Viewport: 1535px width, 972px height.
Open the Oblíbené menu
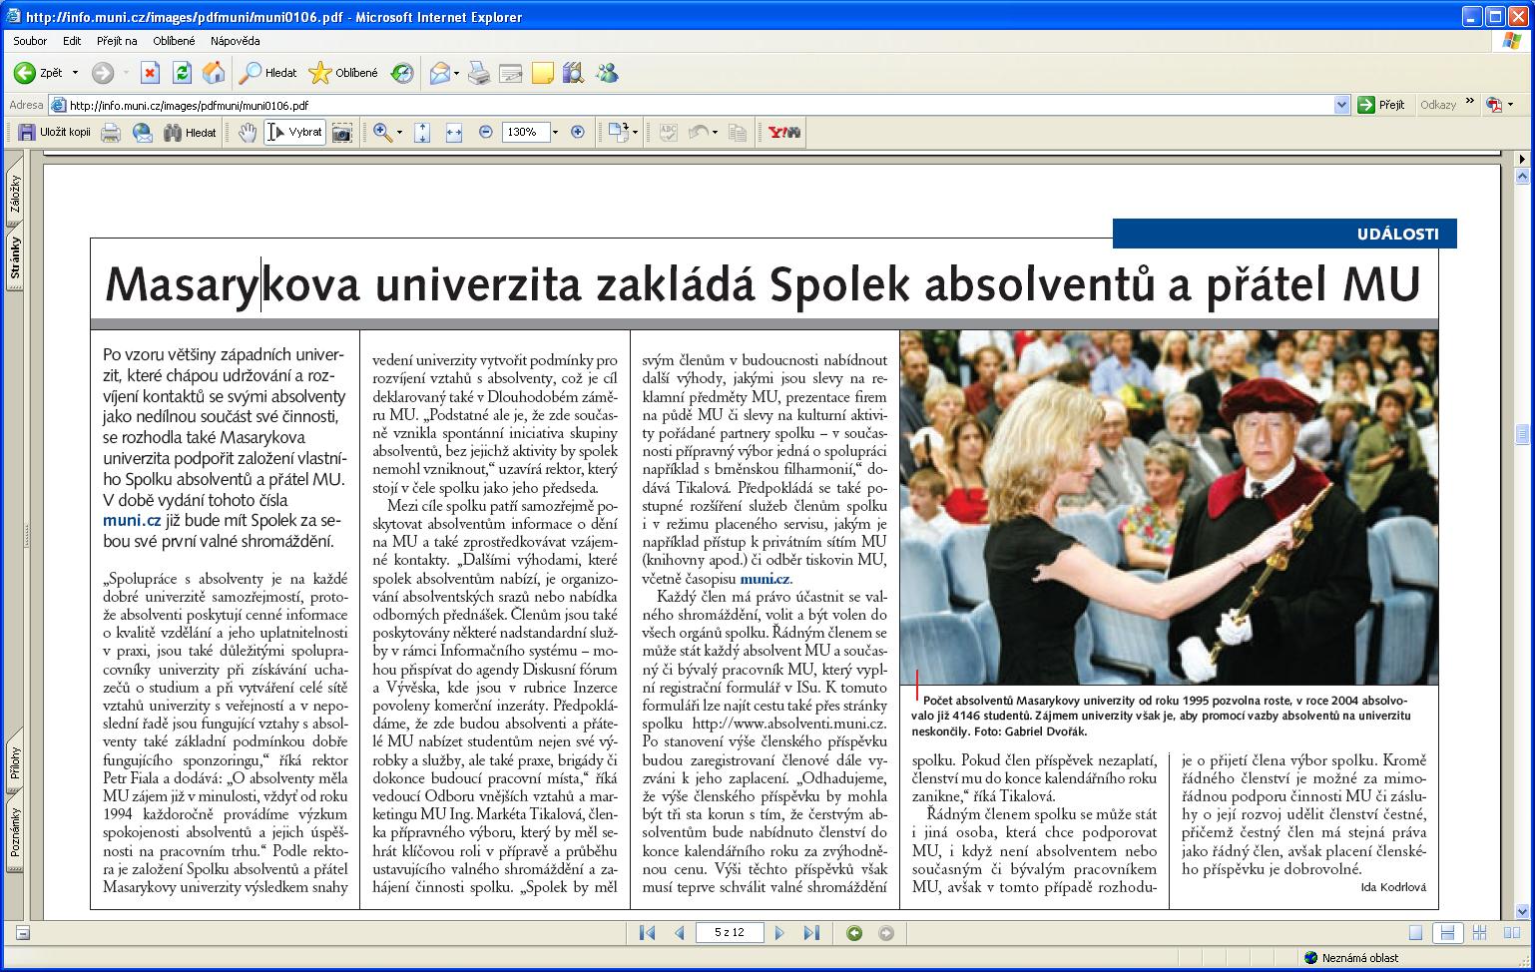(x=175, y=41)
